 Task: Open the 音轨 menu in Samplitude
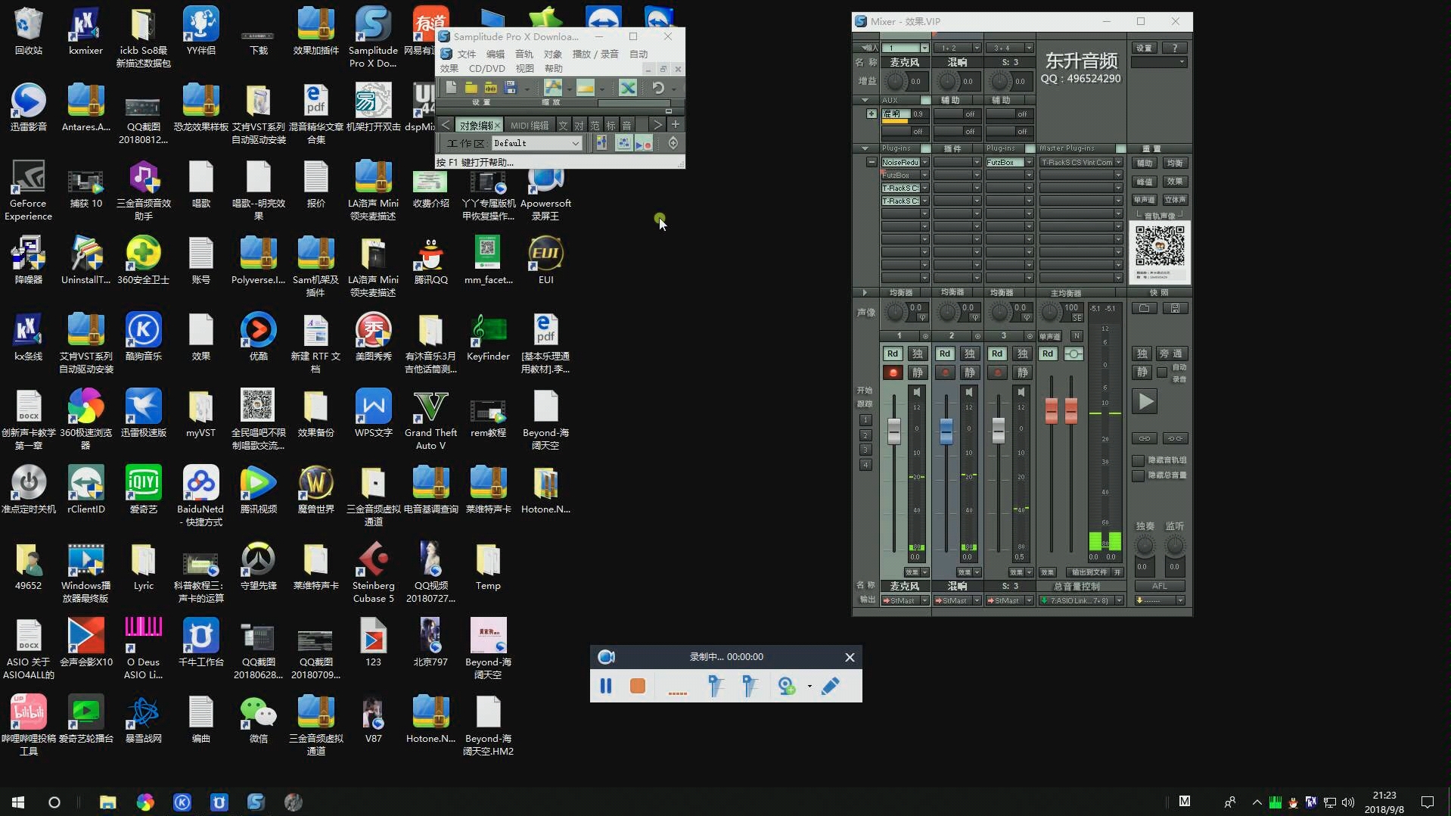(x=524, y=54)
